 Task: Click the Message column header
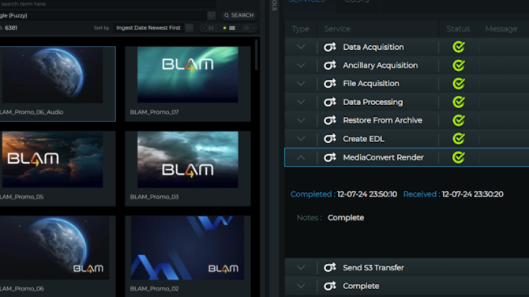pos(501,29)
